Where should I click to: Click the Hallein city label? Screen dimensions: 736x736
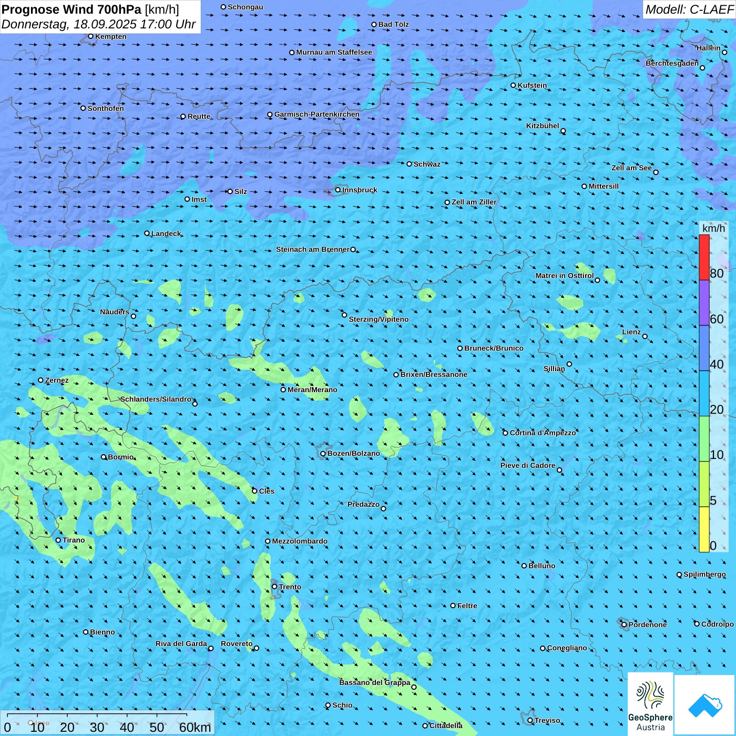708,48
